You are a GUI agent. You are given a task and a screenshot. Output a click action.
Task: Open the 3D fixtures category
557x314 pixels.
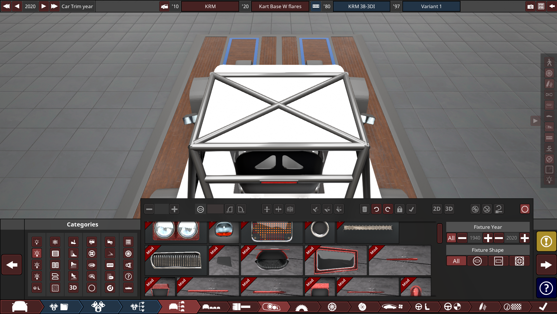73,288
